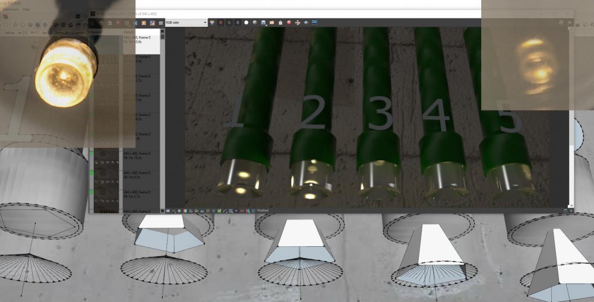This screenshot has width=594, height=302.
Task: Open the folder icon to load image
Action: coord(271,23)
